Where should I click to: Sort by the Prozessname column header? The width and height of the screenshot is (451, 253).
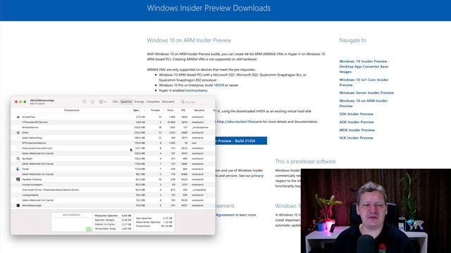(72, 110)
